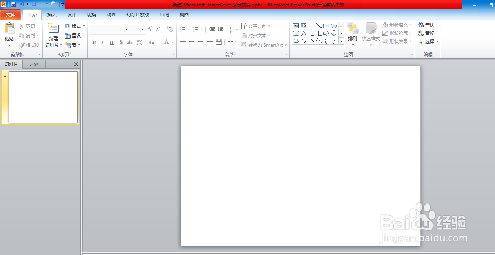The width and height of the screenshot is (495, 255).
Task: Open the Change Case Aa dropdown
Action: tap(153, 42)
